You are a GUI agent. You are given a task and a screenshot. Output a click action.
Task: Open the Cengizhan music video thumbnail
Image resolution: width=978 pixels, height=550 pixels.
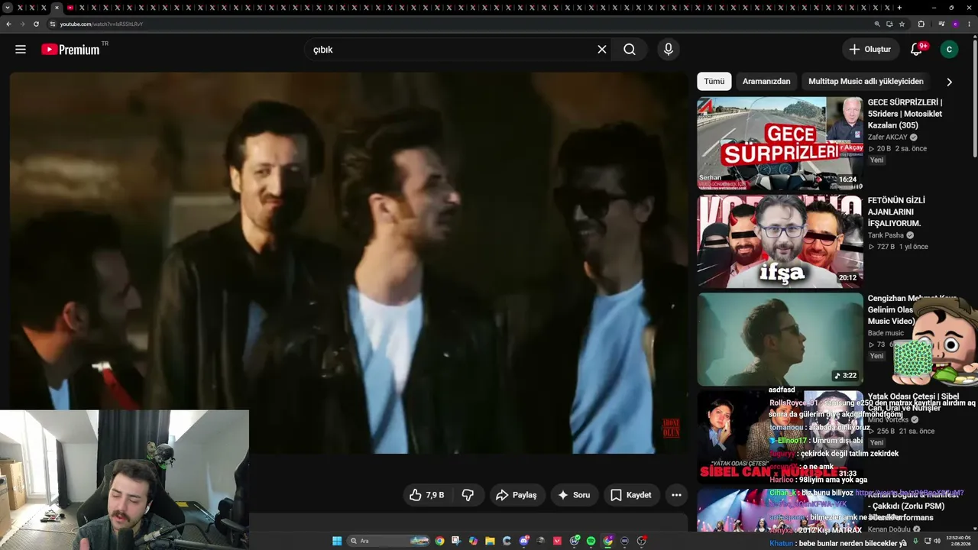780,339
